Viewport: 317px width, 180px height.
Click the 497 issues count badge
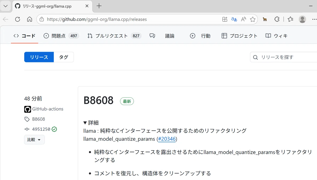(74, 36)
